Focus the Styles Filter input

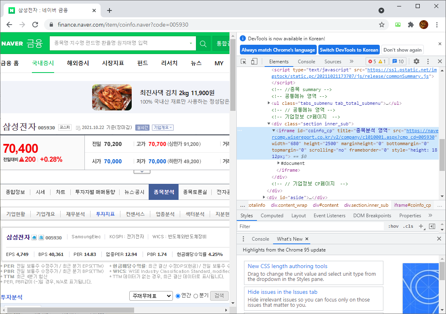point(311,226)
